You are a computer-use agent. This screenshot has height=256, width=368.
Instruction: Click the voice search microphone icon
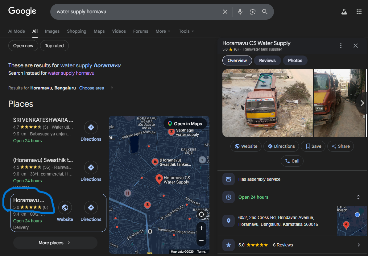point(240,12)
